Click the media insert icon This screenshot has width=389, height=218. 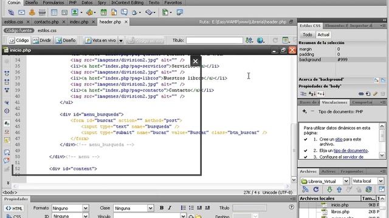[x=89, y=12]
